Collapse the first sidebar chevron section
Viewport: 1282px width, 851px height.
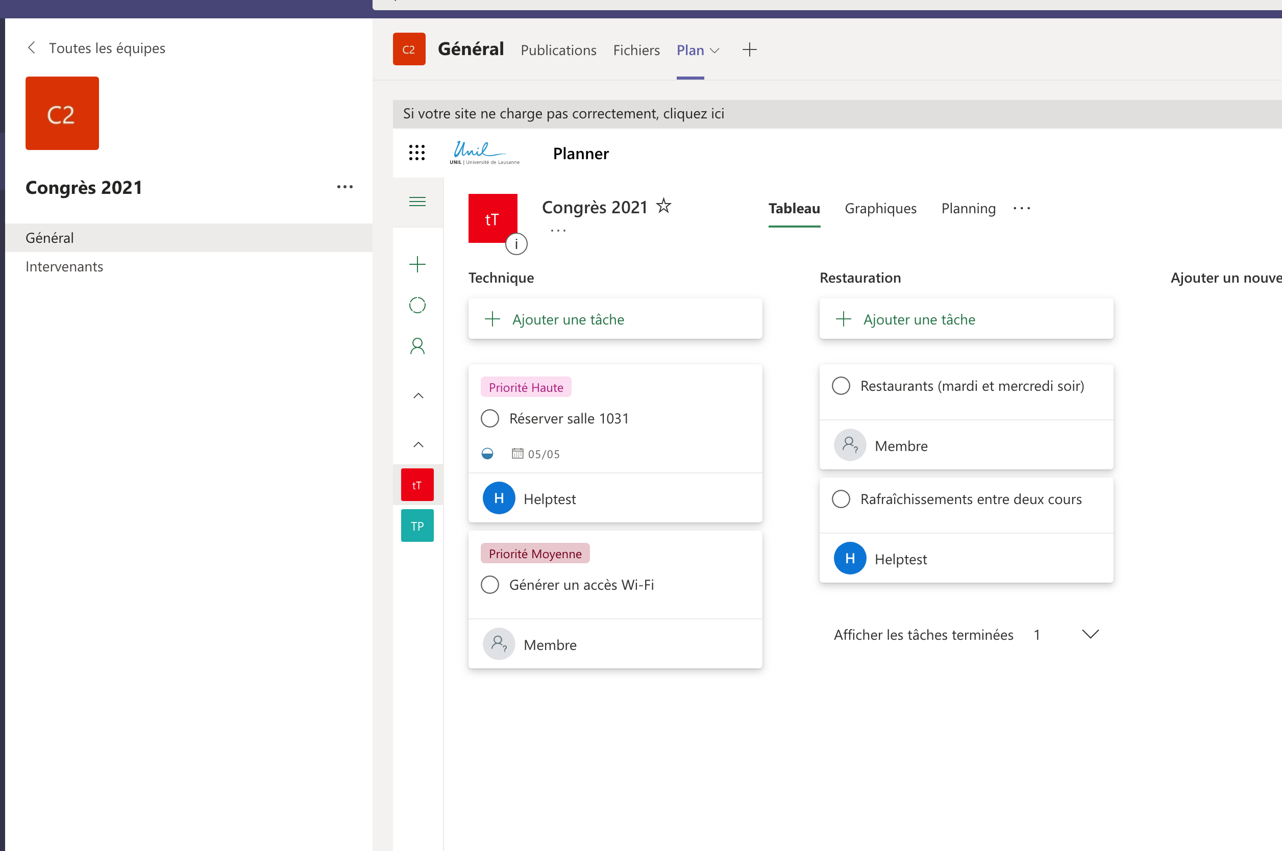pyautogui.click(x=418, y=395)
